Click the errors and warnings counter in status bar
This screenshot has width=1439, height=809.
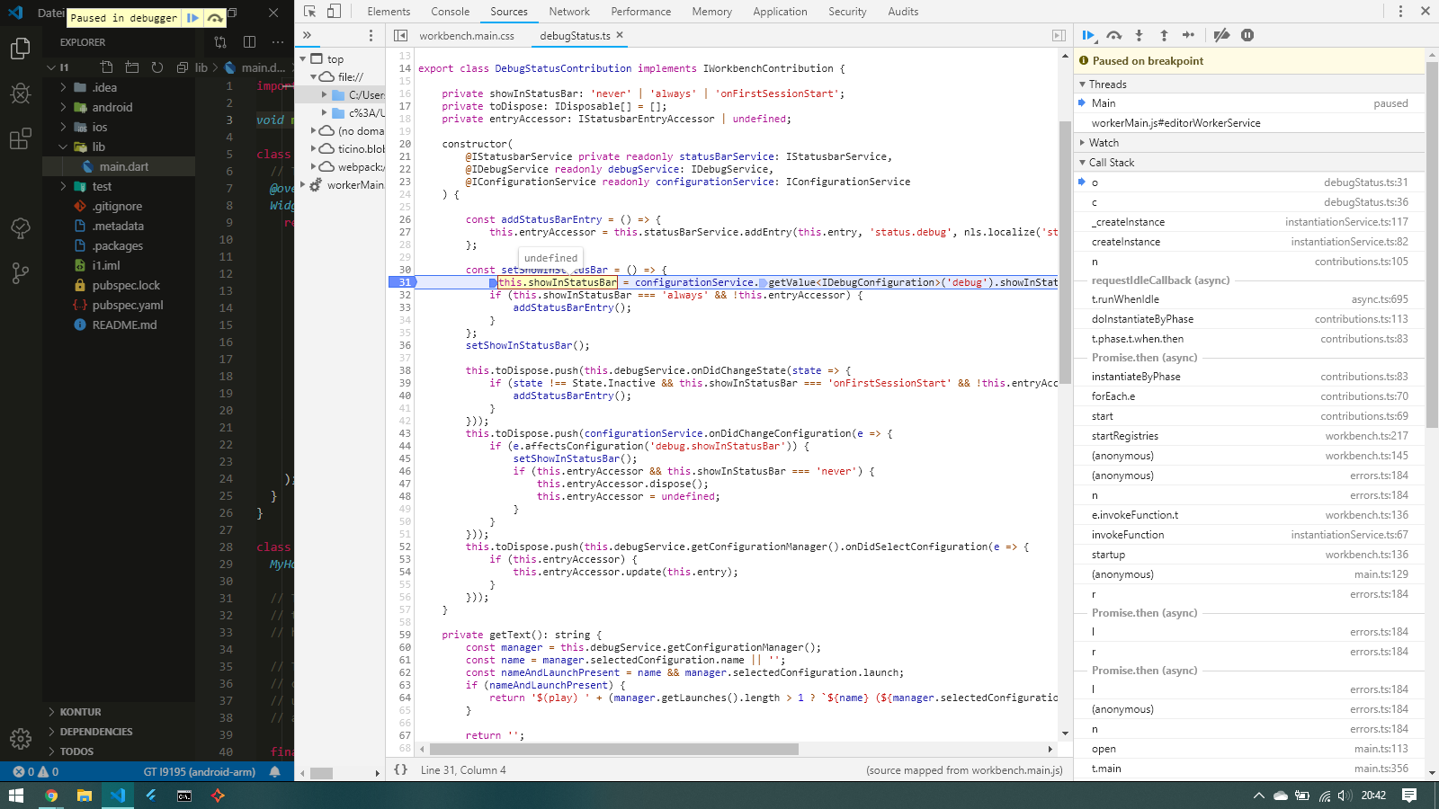pyautogui.click(x=36, y=770)
